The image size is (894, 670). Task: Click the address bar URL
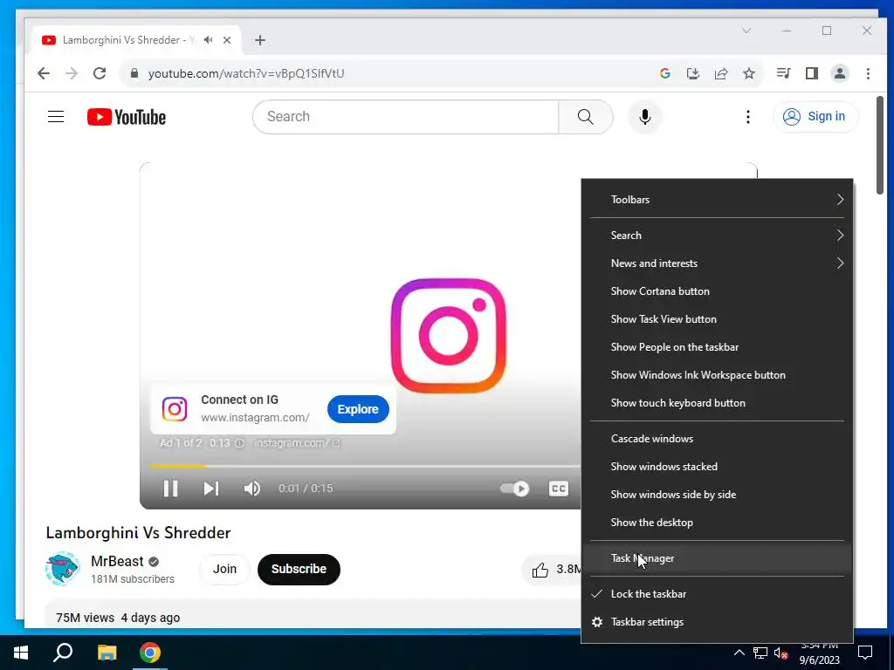(246, 73)
